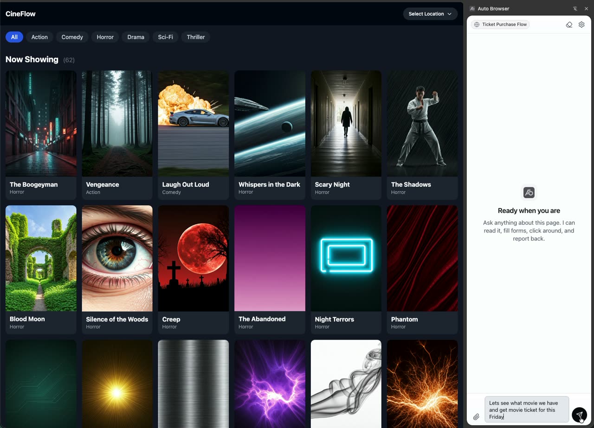Switch to the Sci-Fi filter
The image size is (594, 428).
tap(165, 37)
